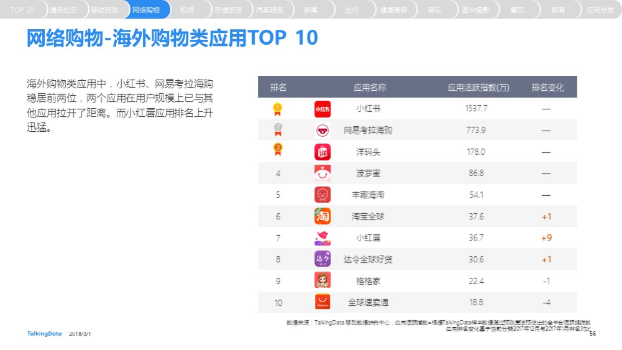Click the slide title 网络购物-海外购物类应用TOP 10
The height and width of the screenshot is (350, 622).
point(172,38)
